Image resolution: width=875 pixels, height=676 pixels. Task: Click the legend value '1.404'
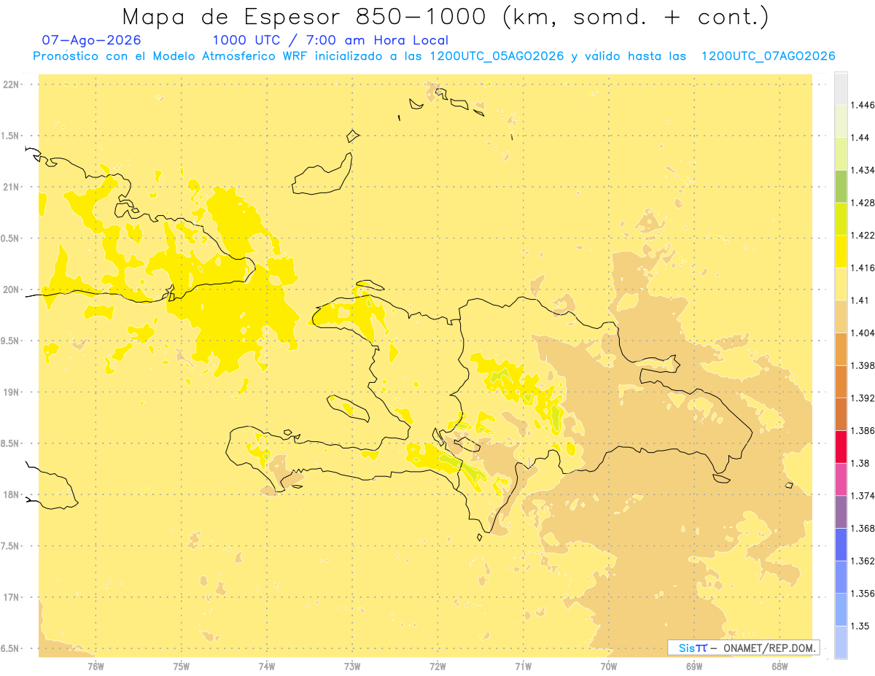click(863, 333)
